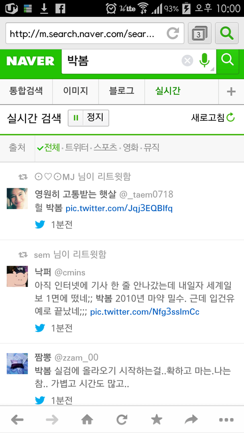
Task: Select 전체 source filter
Action: point(49,148)
